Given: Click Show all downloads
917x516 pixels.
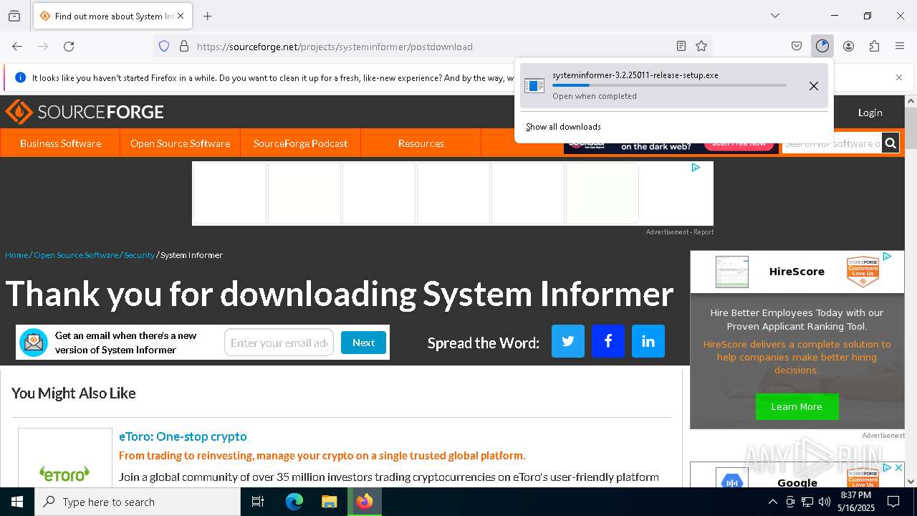Looking at the screenshot, I should coord(563,127).
